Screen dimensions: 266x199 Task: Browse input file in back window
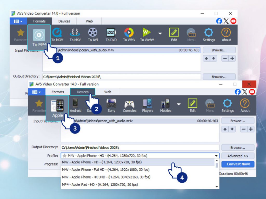(x=219, y=50)
